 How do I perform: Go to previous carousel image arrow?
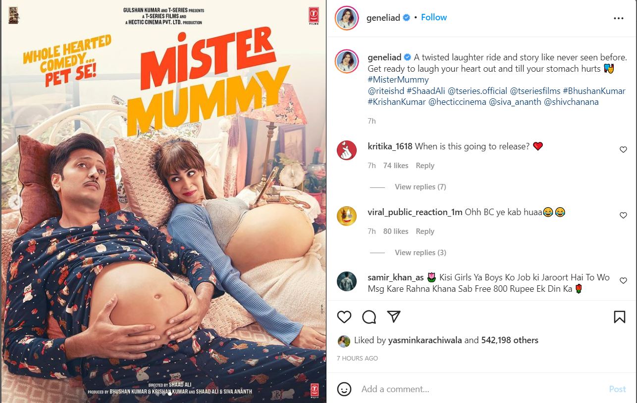pyautogui.click(x=15, y=202)
